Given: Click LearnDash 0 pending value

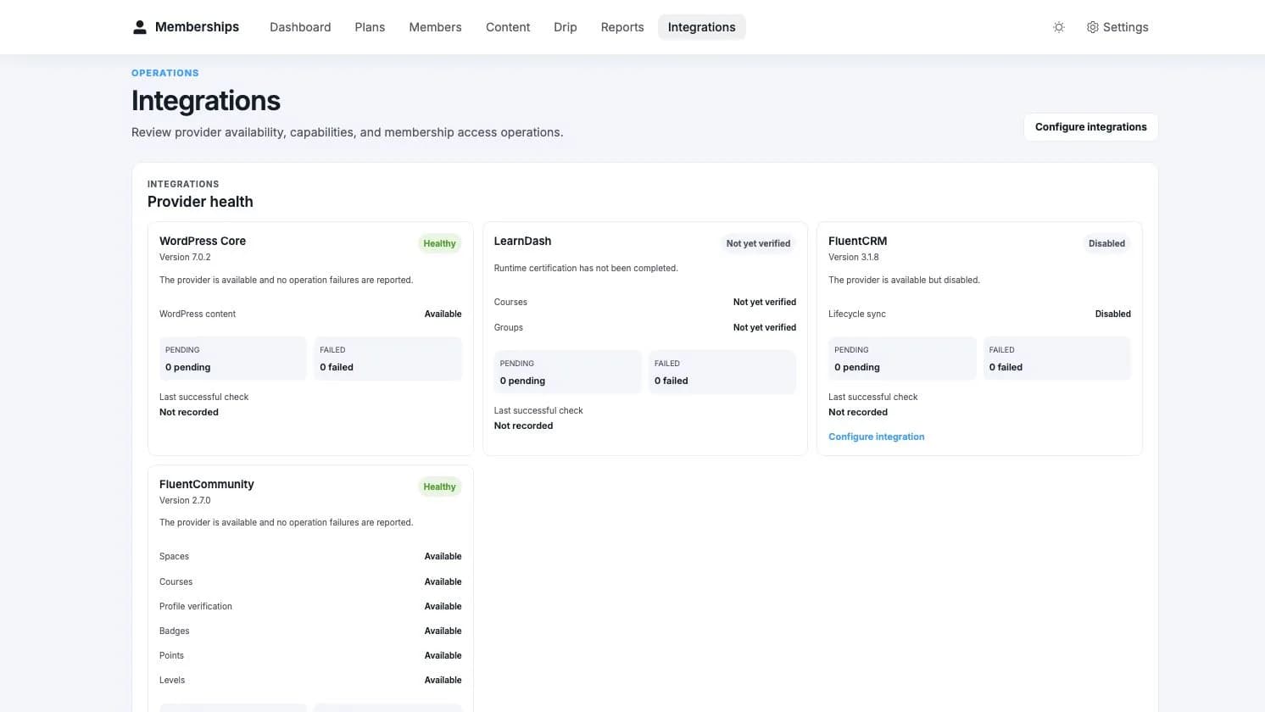Looking at the screenshot, I should pos(522,381).
